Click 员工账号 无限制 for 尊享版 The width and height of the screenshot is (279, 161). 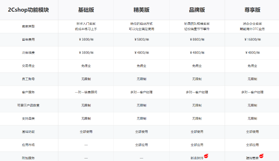pos(252,79)
